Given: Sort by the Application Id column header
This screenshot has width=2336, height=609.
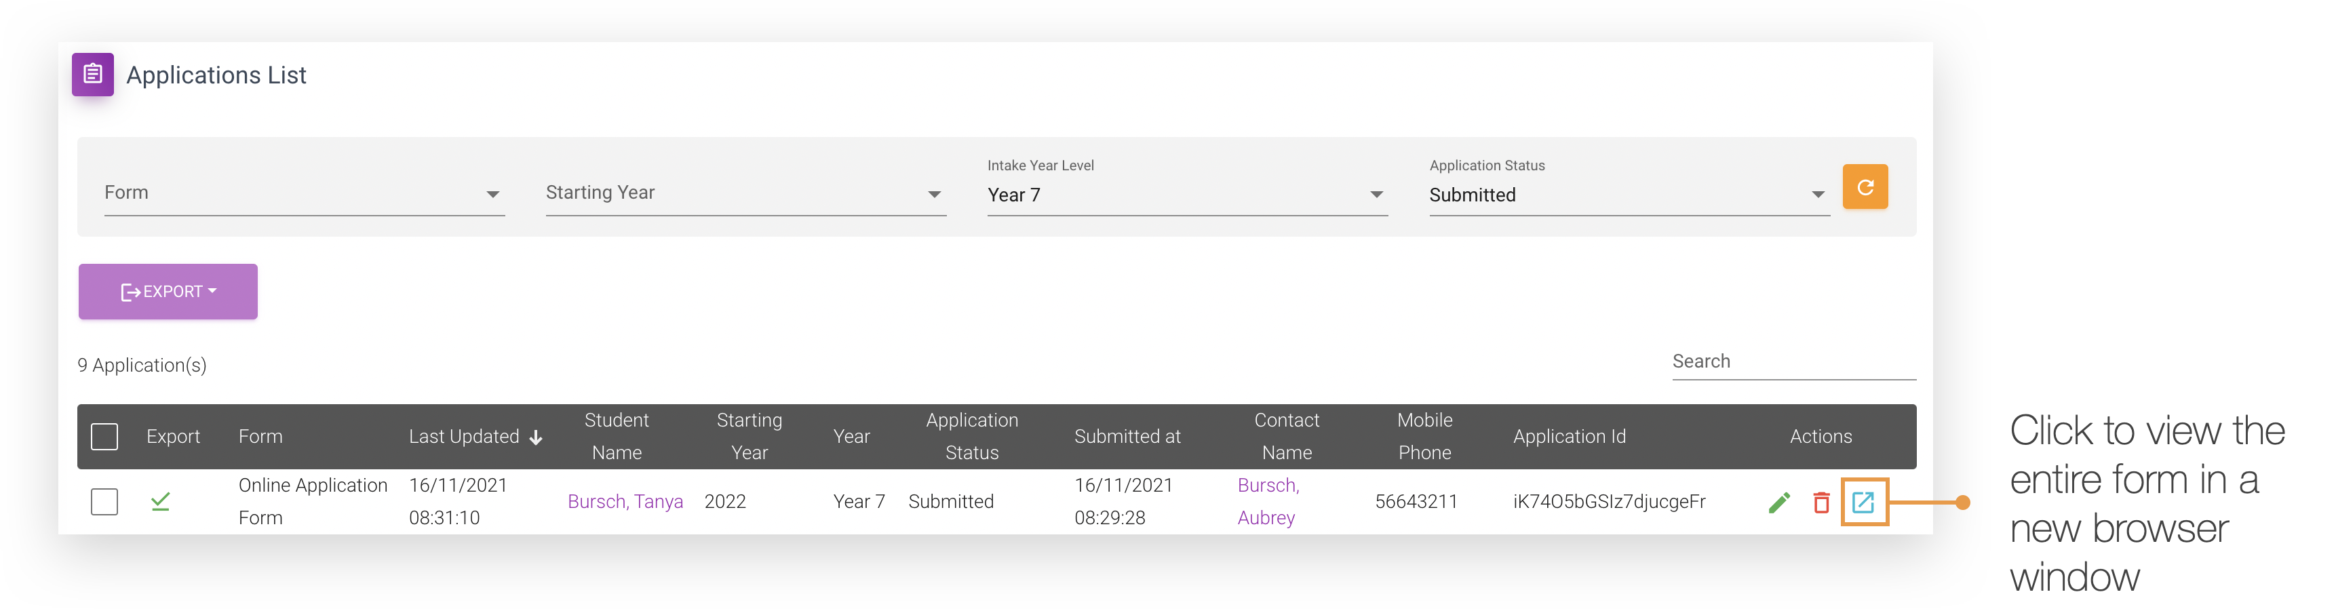Looking at the screenshot, I should pos(1569,437).
